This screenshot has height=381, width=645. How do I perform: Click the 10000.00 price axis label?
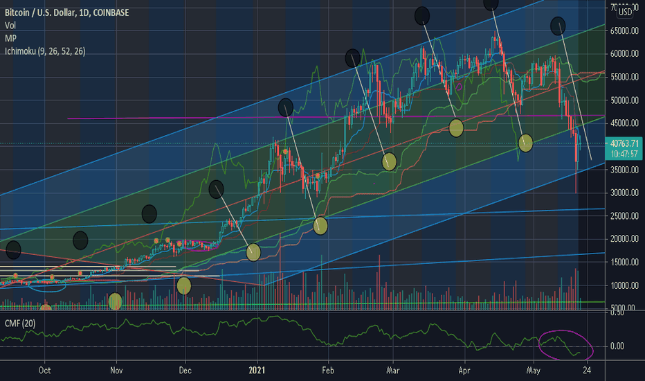point(624,285)
